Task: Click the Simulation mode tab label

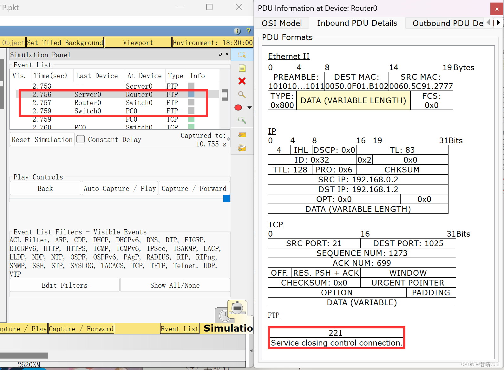Action: (x=228, y=328)
